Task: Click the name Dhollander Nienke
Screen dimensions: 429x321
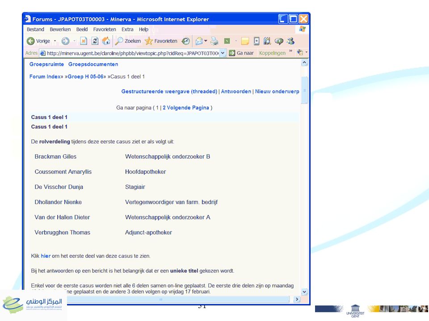Action: [58, 202]
